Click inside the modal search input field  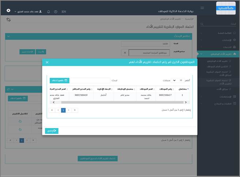[89, 80]
